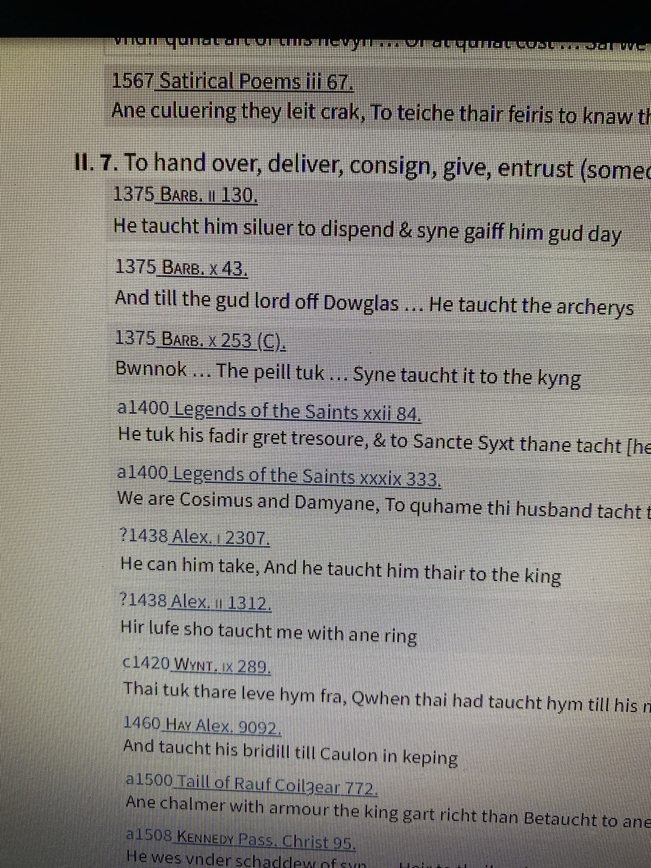Image resolution: width=651 pixels, height=868 pixels.
Task: Click the Barb. X 253 (C) reference
Action: coord(222,341)
